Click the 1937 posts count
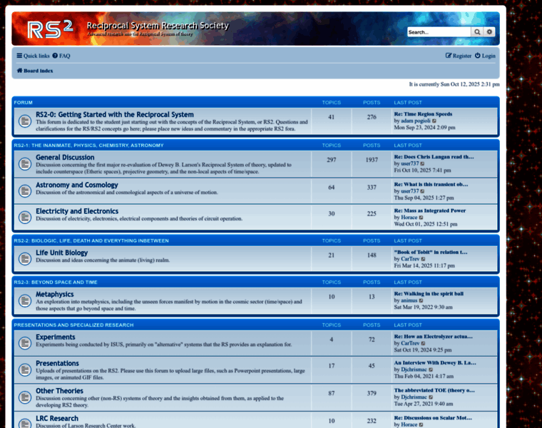Screen dimensions: 542x428 click(x=372, y=160)
